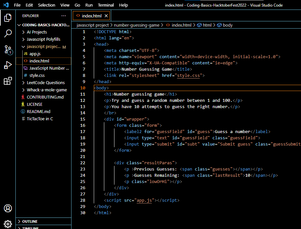This screenshot has height=229, width=301.
Task: Open the Accounts icon
Action: coord(8,208)
